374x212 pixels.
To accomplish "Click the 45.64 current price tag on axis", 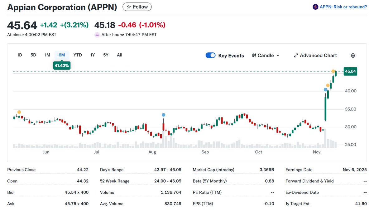I will tap(350, 71).
